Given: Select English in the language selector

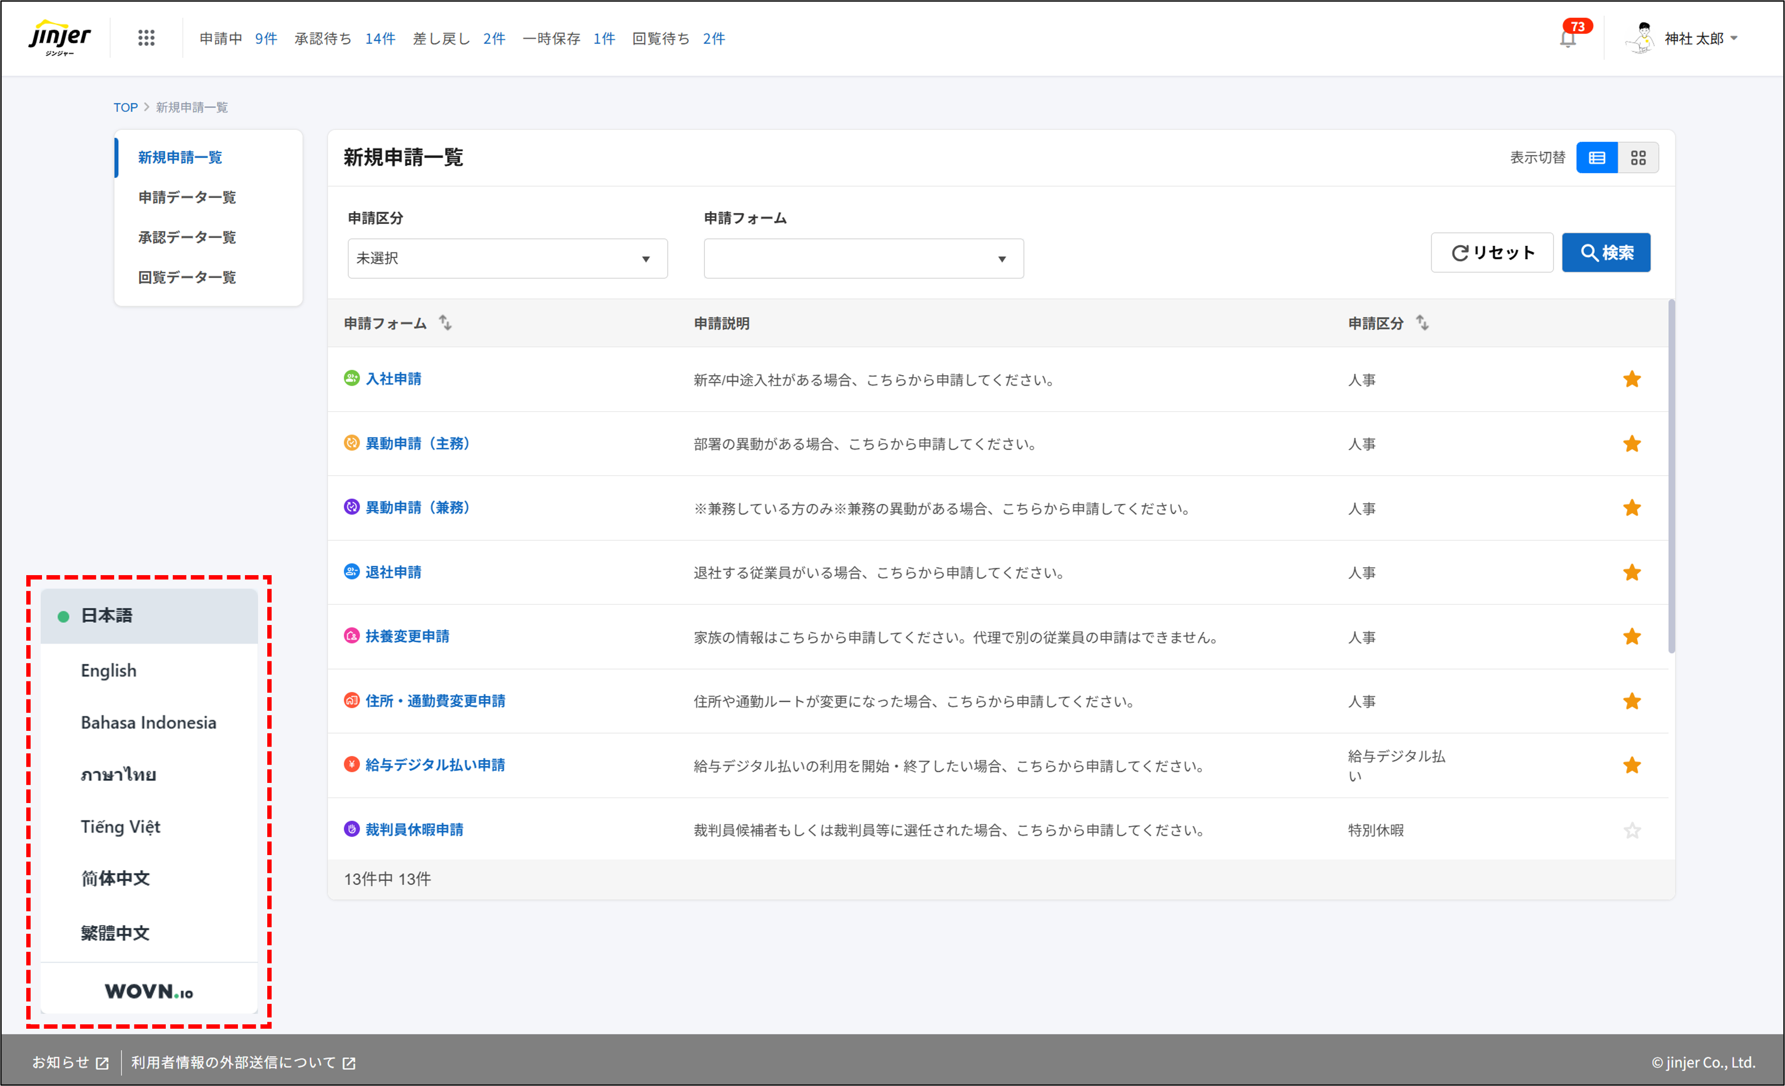Looking at the screenshot, I should (x=108, y=670).
